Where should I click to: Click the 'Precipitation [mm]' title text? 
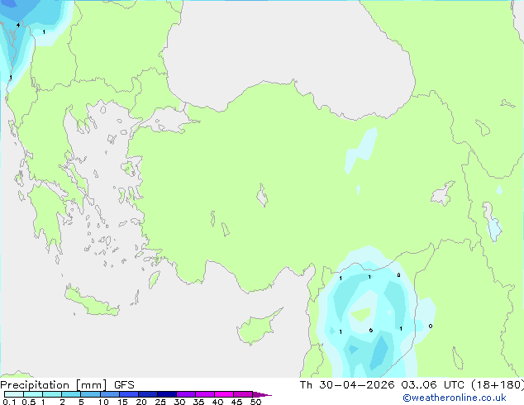[x=54, y=385]
